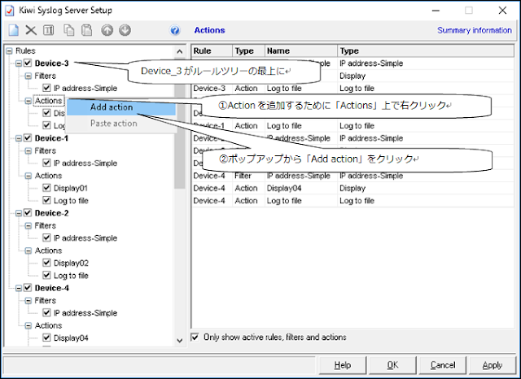The height and width of the screenshot is (379, 521).
Task: Click tree scrollbar down arrow
Action: tap(179, 341)
